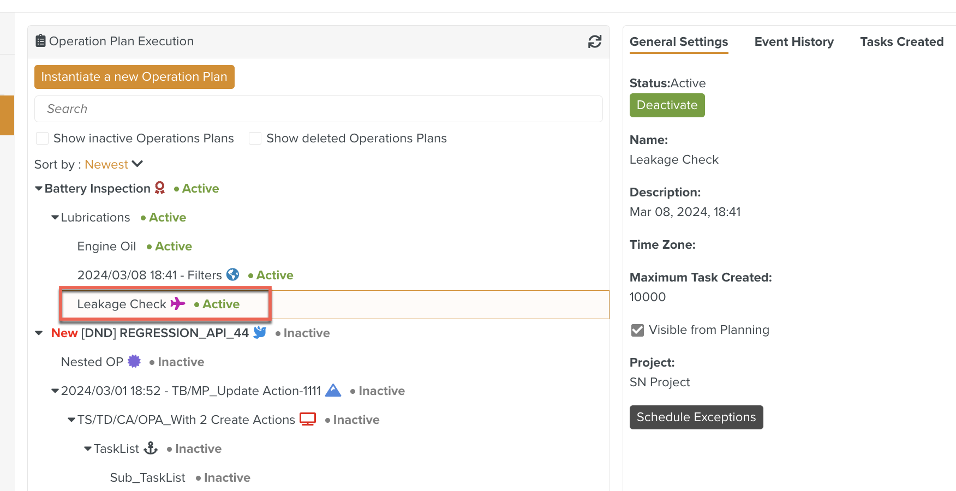Click the globe icon next to Filters
The image size is (956, 491).
tap(232, 274)
